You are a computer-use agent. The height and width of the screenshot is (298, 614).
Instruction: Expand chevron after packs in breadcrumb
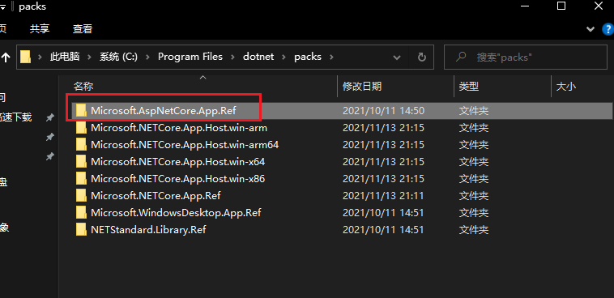331,57
